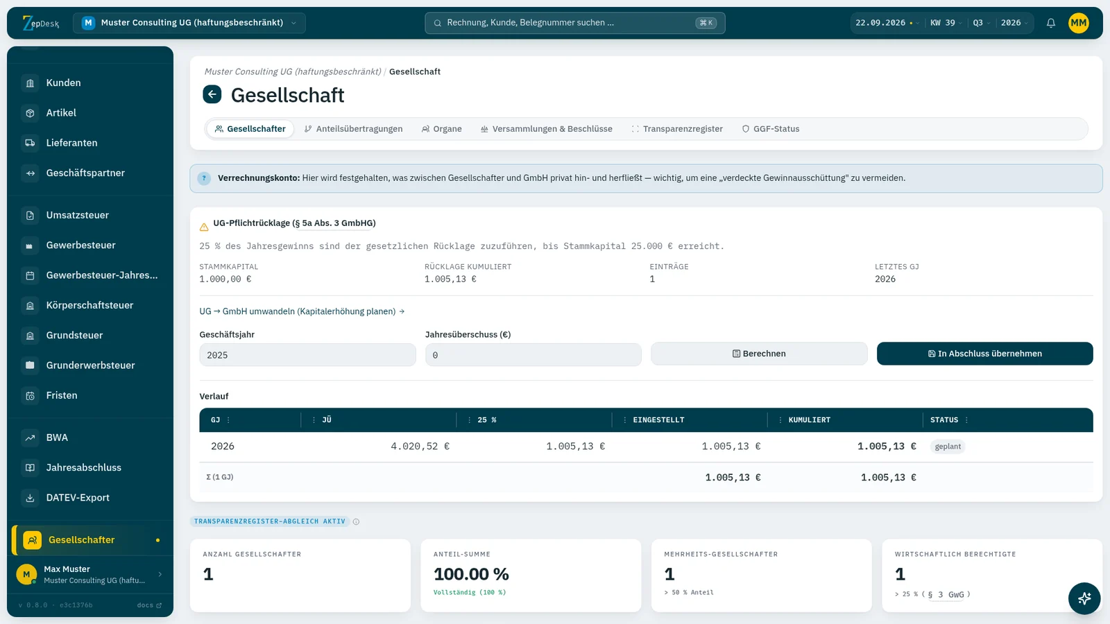Open the AI sparkle assistant button

(x=1084, y=598)
